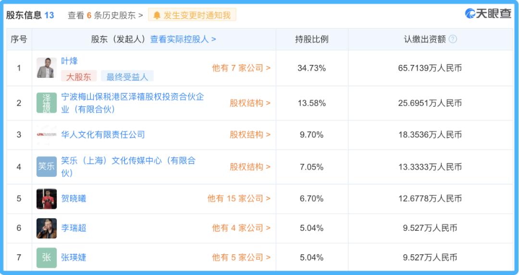The image size is (519, 275).
Task: Click 李瑞超's avatar photo
Action: [47, 228]
